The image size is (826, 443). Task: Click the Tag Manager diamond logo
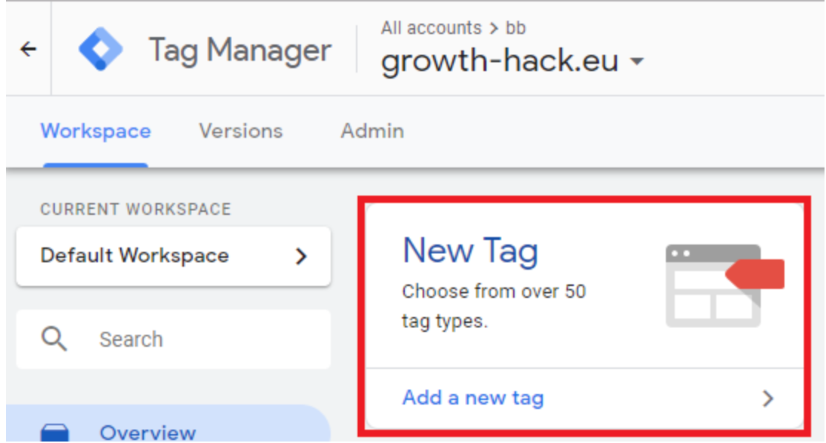[x=101, y=49]
